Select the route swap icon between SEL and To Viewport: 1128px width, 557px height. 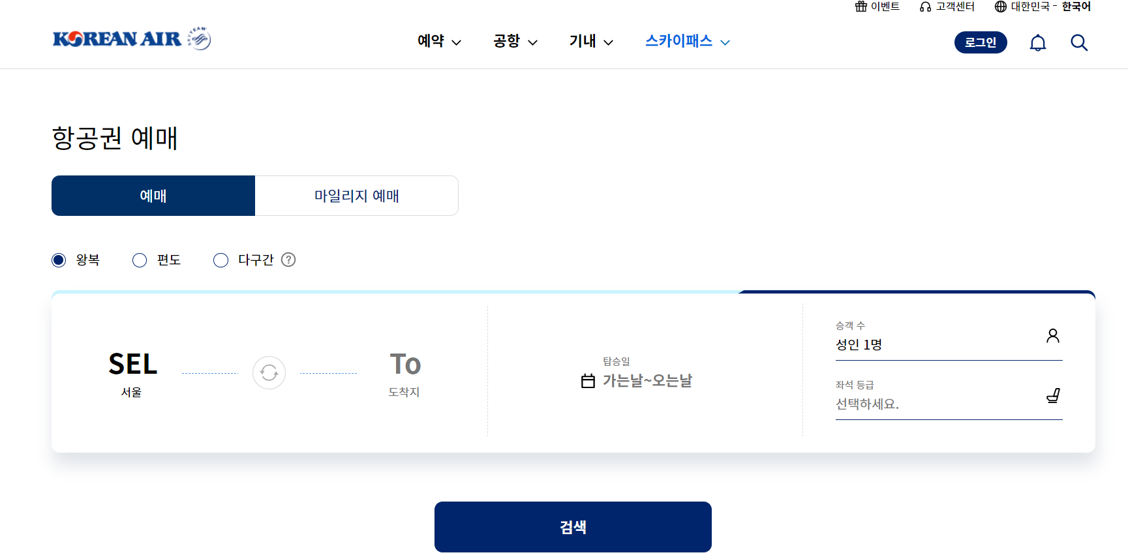tap(269, 372)
